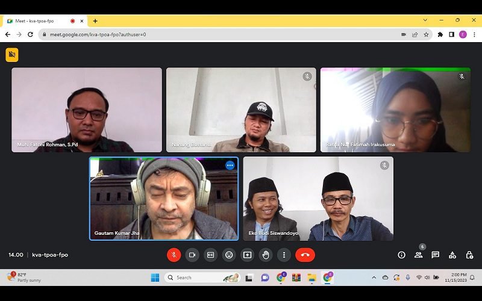Screen dimensions: 482x301
Task: Share this page icon in address bar
Action: click(x=415, y=34)
